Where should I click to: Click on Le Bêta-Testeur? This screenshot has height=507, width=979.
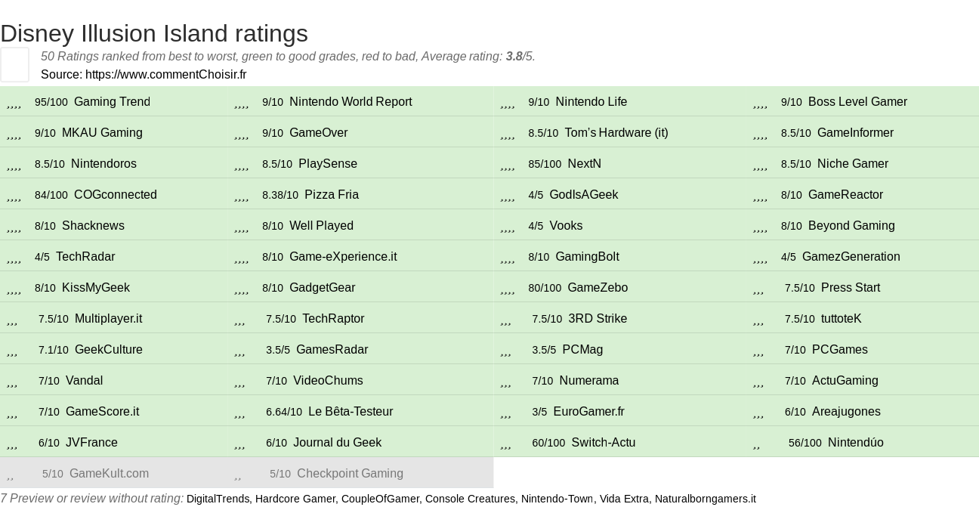click(x=351, y=412)
